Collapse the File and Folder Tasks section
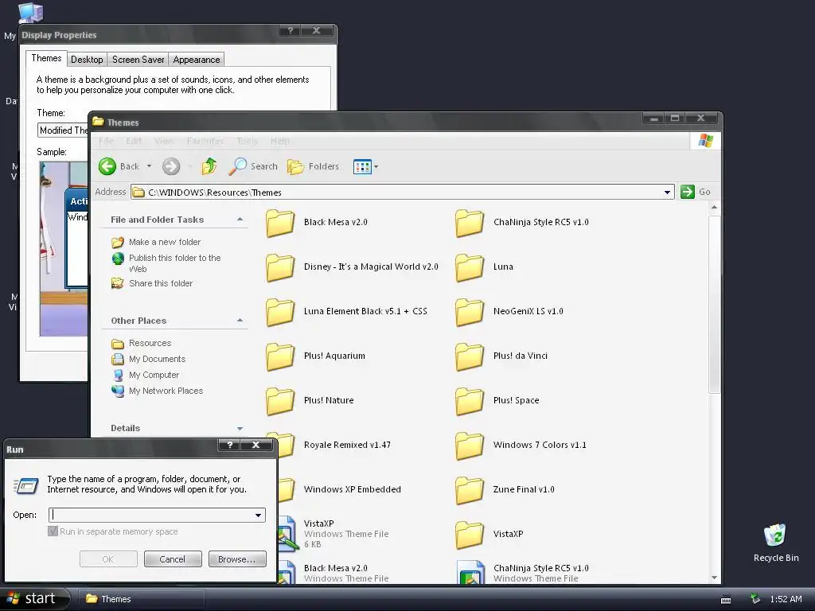This screenshot has height=611, width=815. [240, 220]
